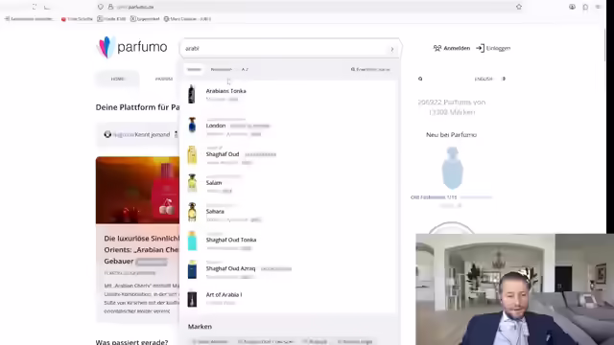Image resolution: width=614 pixels, height=345 pixels.
Task: Click the Sahara bottle thumbnail
Action: tap(192, 212)
